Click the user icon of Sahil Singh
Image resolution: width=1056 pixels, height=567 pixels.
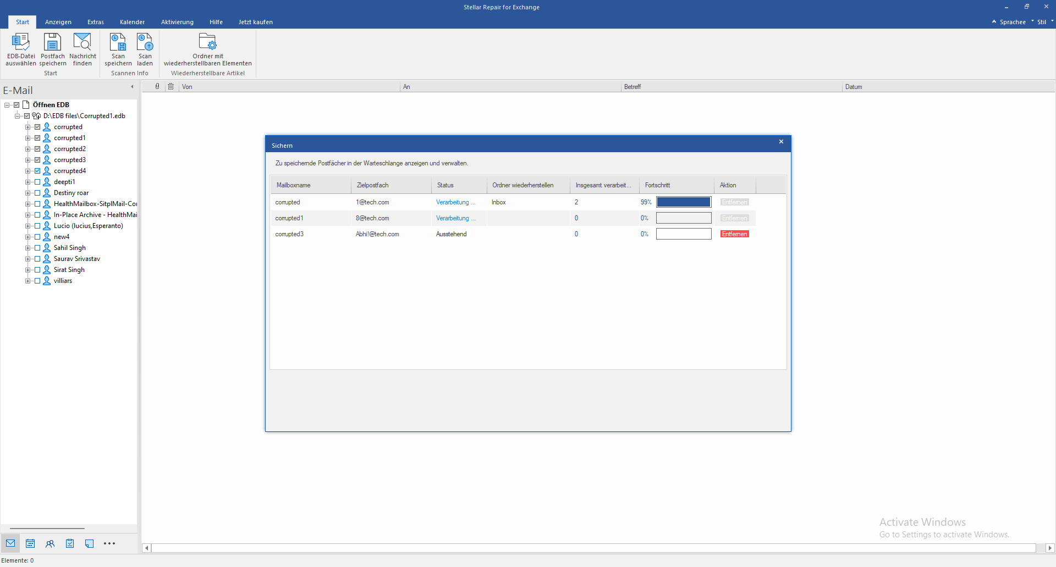(x=47, y=248)
